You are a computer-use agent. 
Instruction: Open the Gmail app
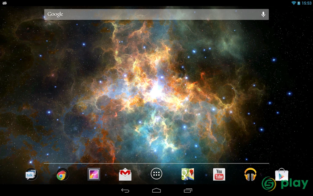point(125,174)
